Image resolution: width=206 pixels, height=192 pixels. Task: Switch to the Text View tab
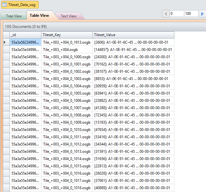point(69,16)
